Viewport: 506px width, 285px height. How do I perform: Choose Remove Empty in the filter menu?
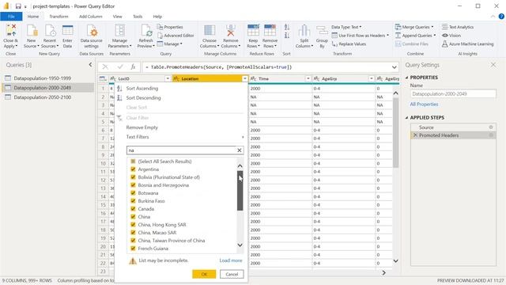click(142, 127)
